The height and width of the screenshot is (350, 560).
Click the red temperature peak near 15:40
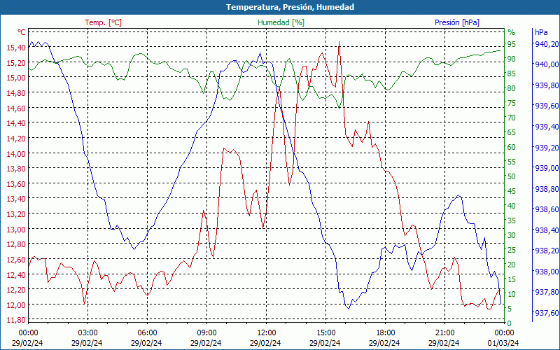click(x=339, y=42)
